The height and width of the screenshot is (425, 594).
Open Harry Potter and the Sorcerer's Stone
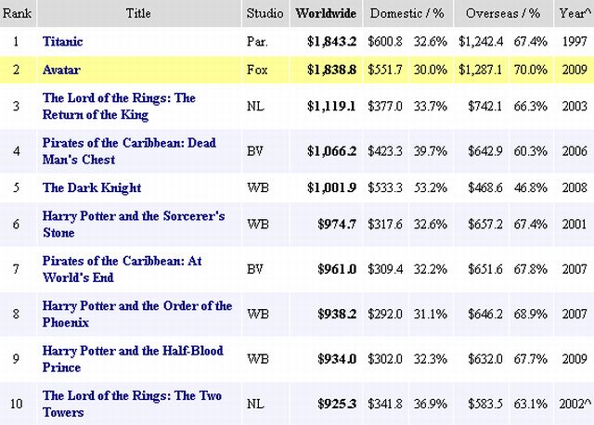pyautogui.click(x=134, y=224)
